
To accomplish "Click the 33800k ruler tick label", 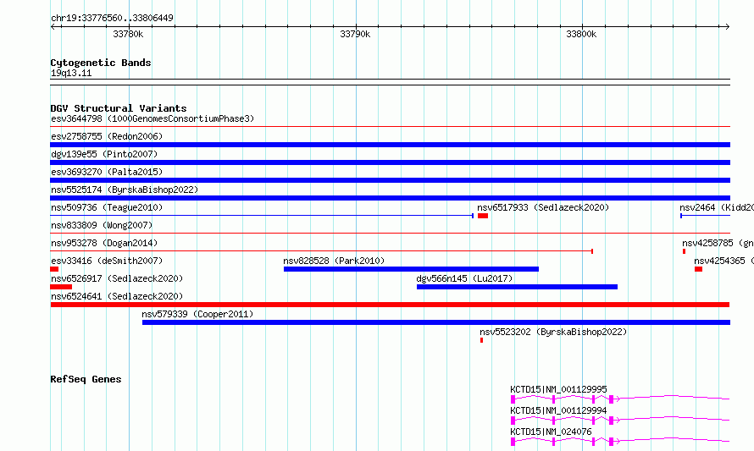I will [581, 34].
